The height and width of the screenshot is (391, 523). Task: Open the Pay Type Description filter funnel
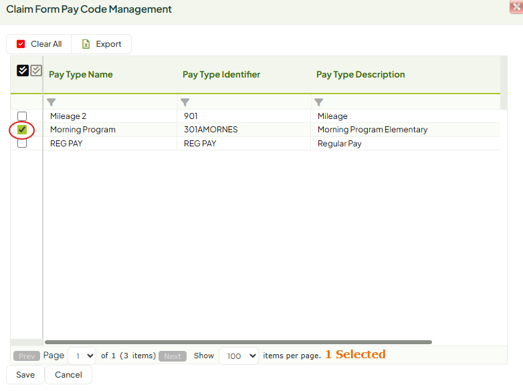pos(318,102)
